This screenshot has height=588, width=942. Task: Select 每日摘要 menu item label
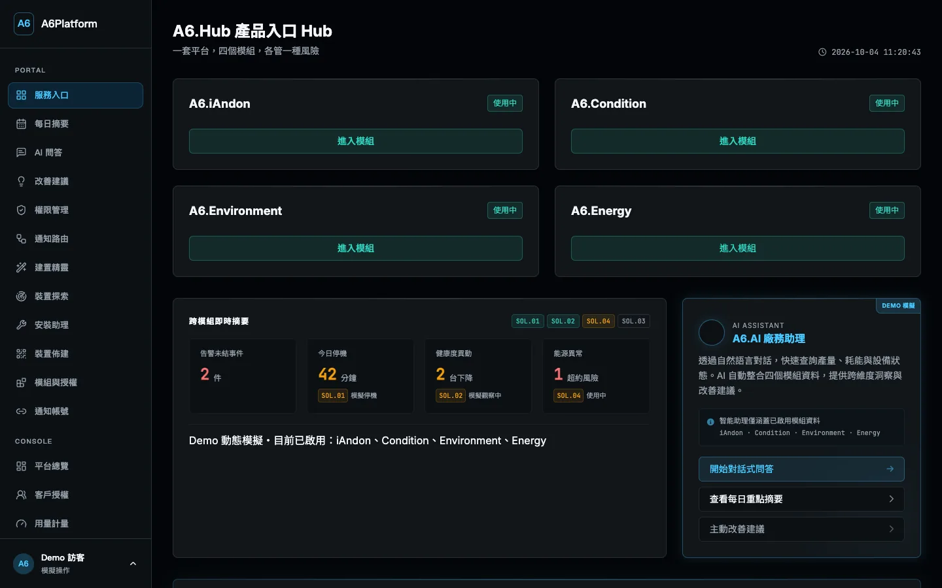(x=52, y=124)
